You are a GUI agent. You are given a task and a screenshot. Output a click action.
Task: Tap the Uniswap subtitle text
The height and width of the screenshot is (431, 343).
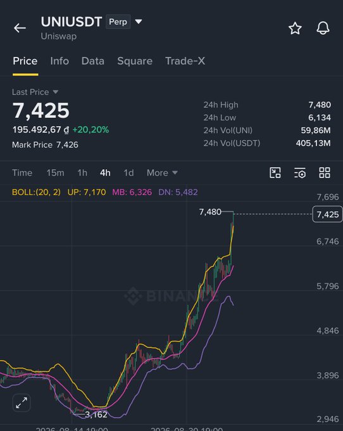click(x=59, y=36)
